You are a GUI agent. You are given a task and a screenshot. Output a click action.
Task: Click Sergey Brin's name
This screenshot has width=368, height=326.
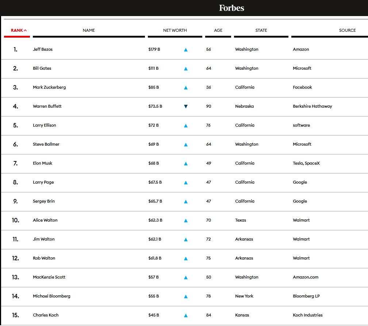(x=44, y=201)
